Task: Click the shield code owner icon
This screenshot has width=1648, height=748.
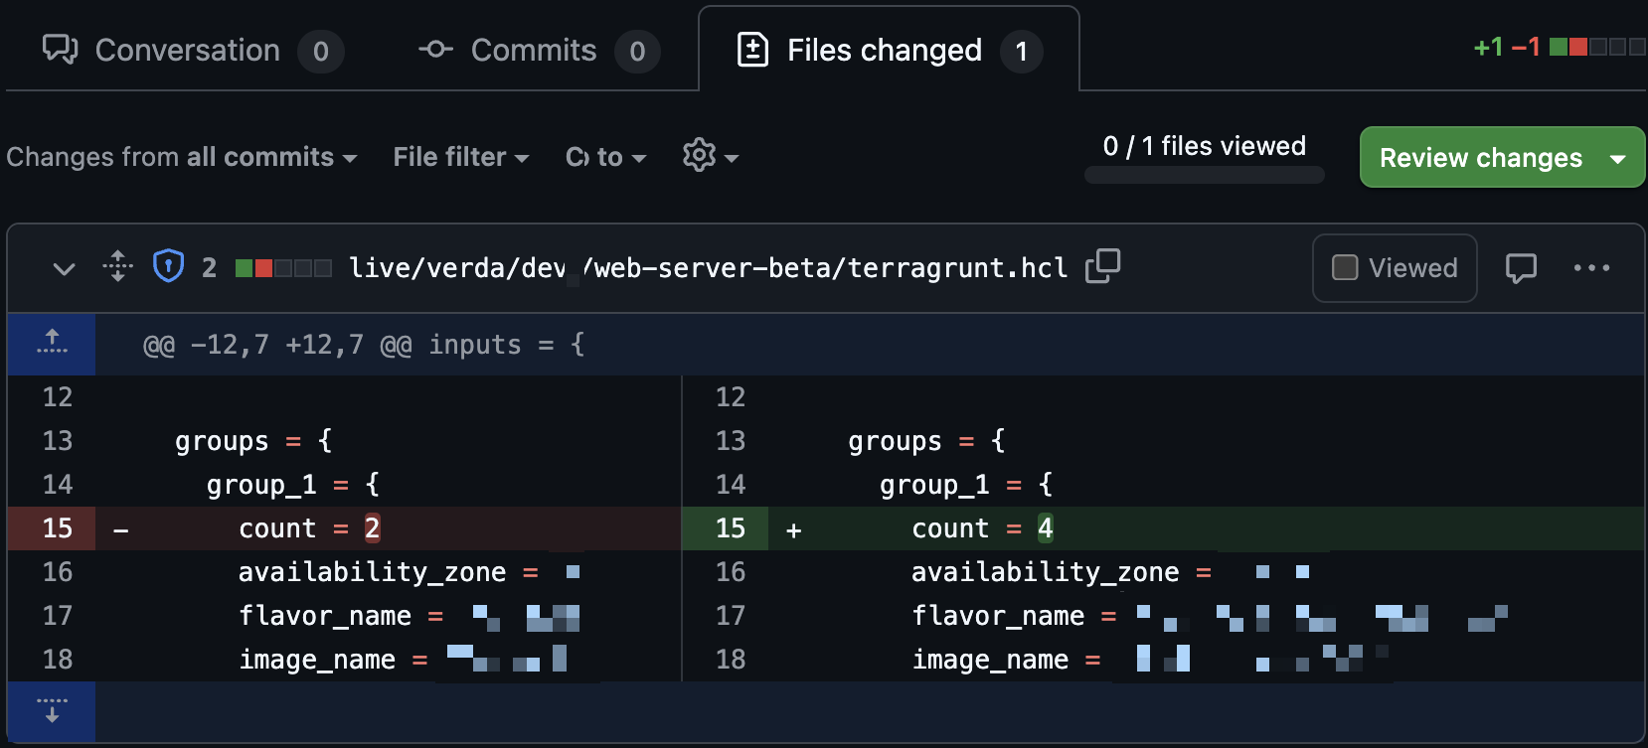Action: 169,266
